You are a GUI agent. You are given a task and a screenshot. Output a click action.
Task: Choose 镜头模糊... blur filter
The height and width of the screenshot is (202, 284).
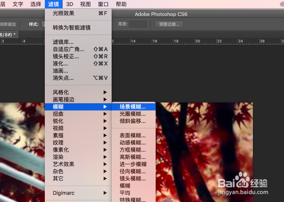[x=134, y=179]
